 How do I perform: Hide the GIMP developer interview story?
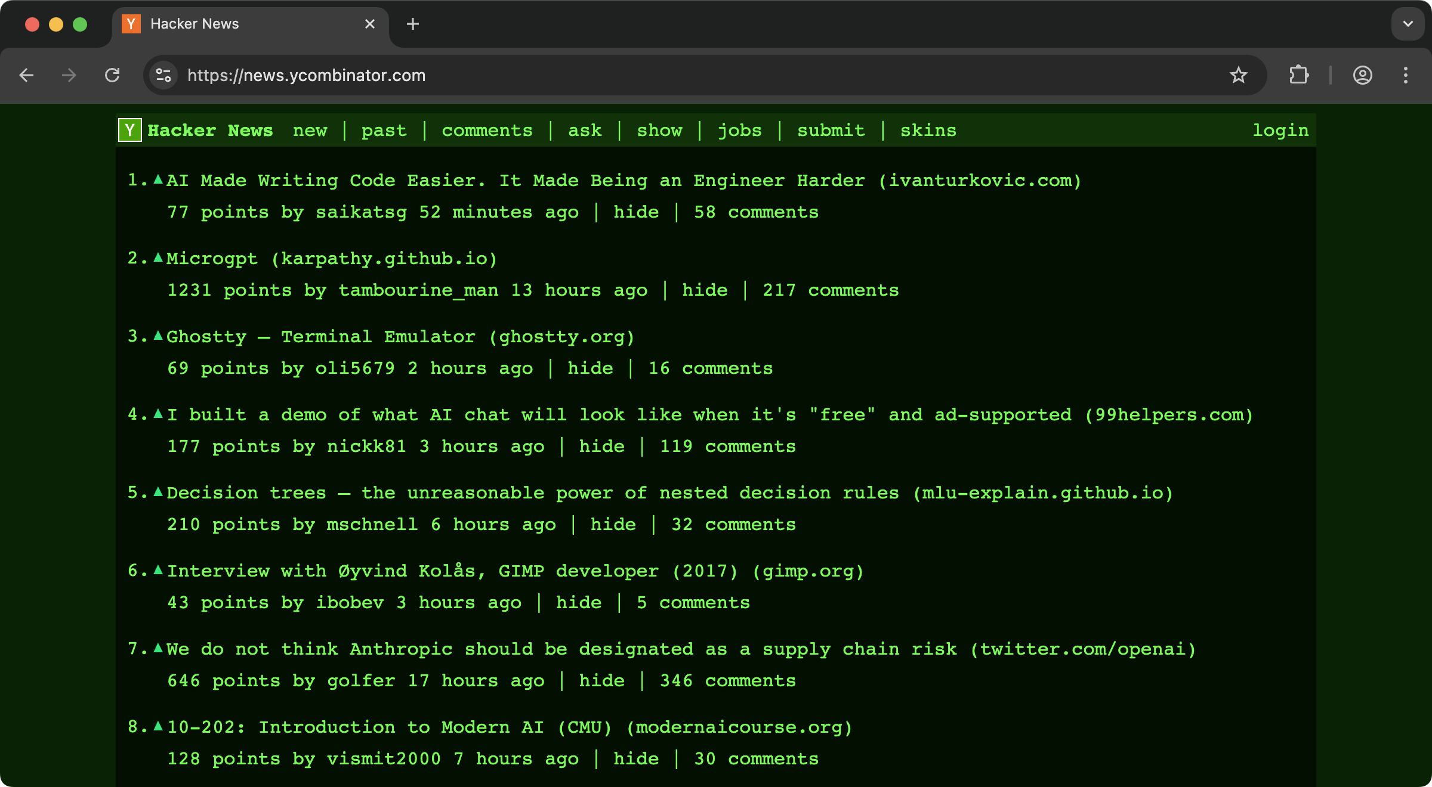[x=578, y=603]
